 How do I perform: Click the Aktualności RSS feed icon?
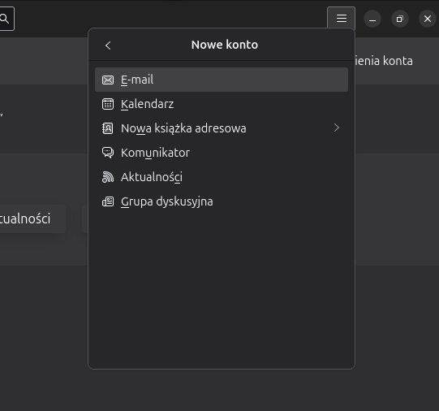108,177
